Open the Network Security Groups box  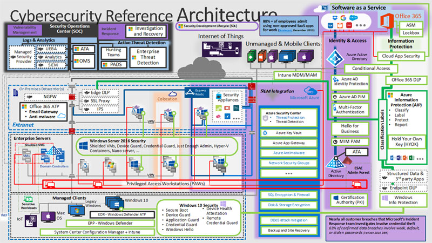(x=288, y=163)
